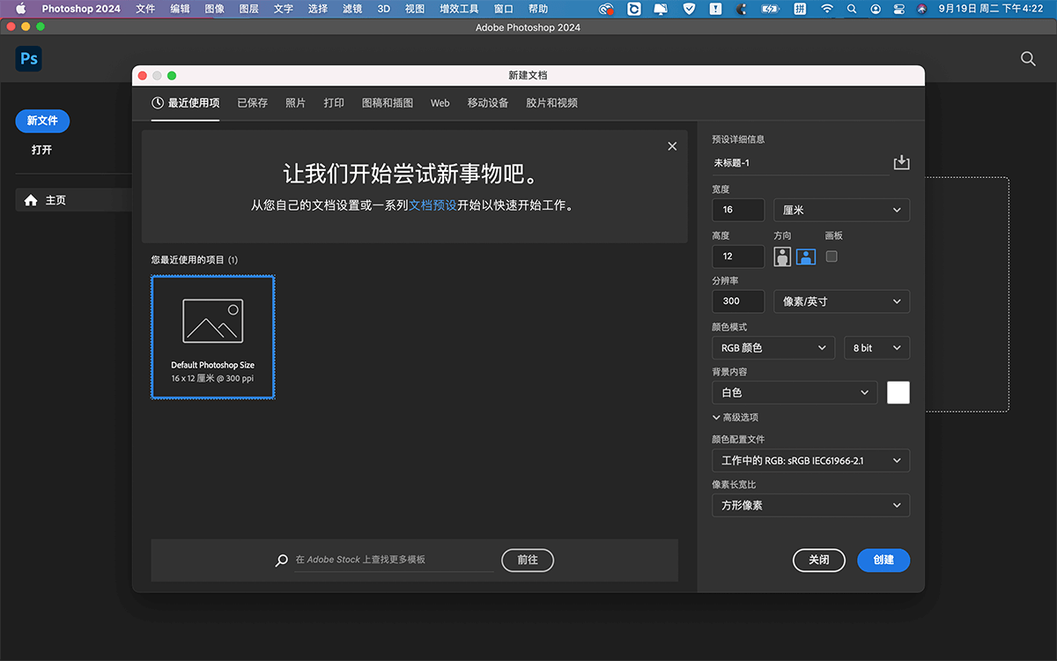Click the Photoshop Ps home logo
Image resolution: width=1057 pixels, height=661 pixels.
click(x=29, y=59)
